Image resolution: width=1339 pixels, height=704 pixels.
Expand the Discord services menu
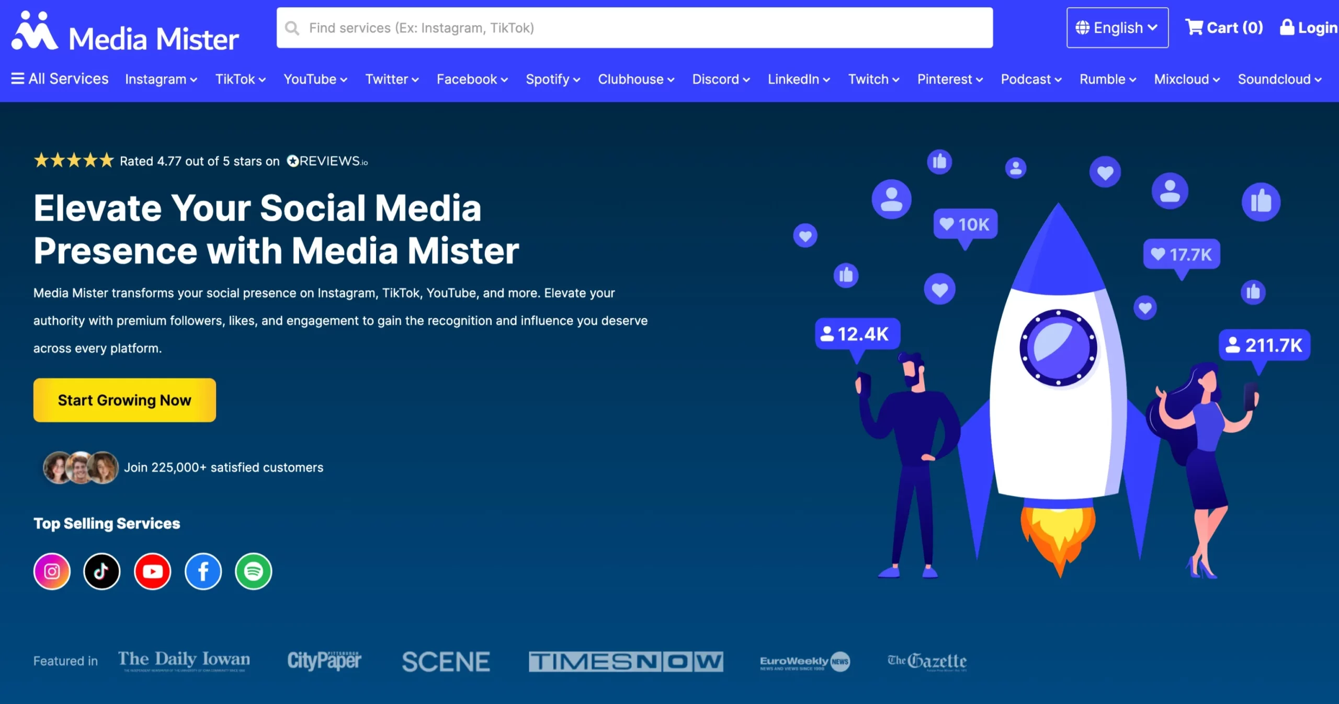721,79
